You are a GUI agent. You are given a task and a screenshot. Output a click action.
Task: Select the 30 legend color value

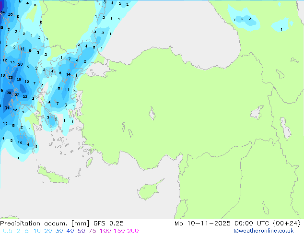click(x=59, y=231)
